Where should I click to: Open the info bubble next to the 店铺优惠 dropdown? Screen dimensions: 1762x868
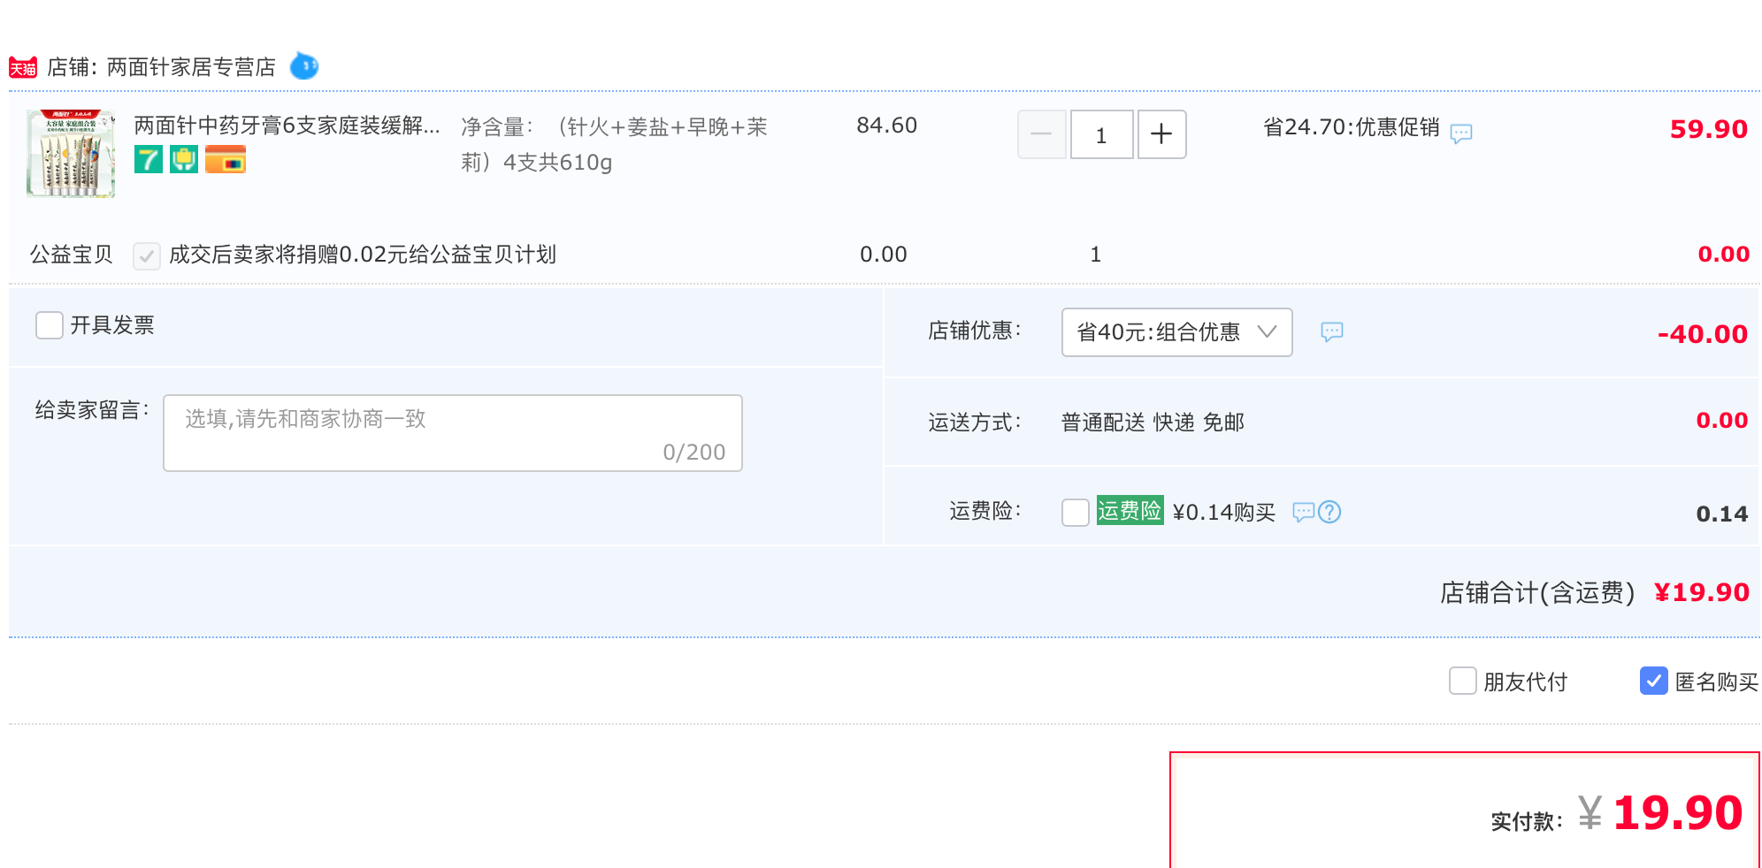click(1332, 331)
